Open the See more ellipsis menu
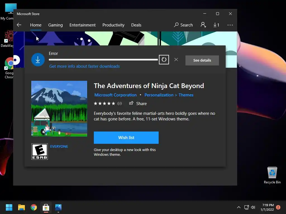Viewport: 286px width, 214px height. (230, 25)
